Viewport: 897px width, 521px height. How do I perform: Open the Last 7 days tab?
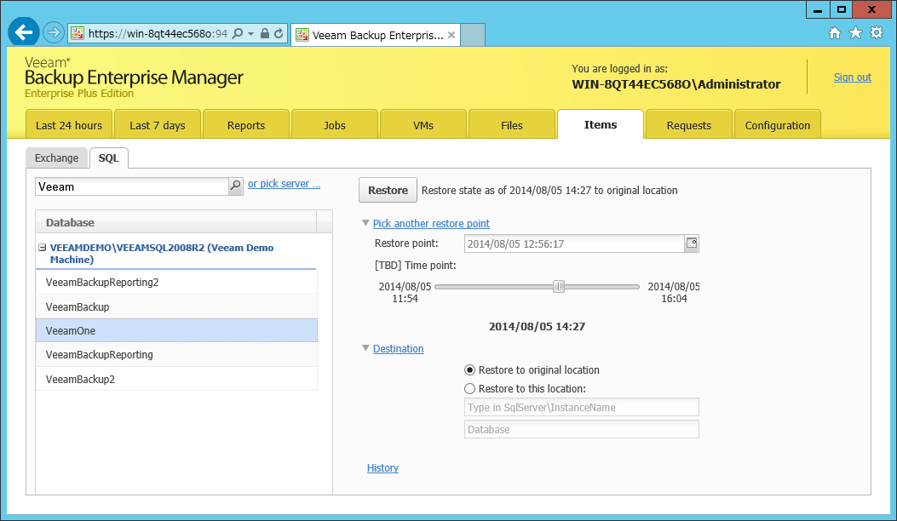158,124
